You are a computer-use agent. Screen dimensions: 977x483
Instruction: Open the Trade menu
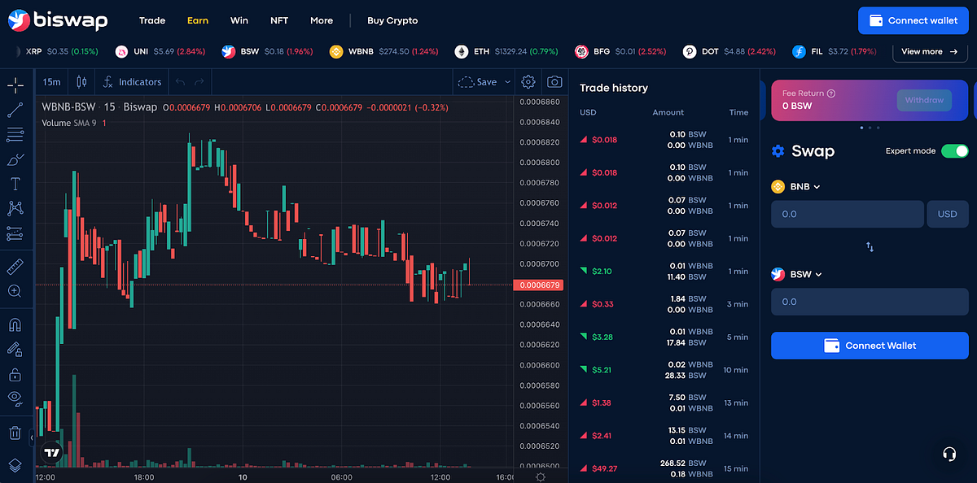coord(152,20)
